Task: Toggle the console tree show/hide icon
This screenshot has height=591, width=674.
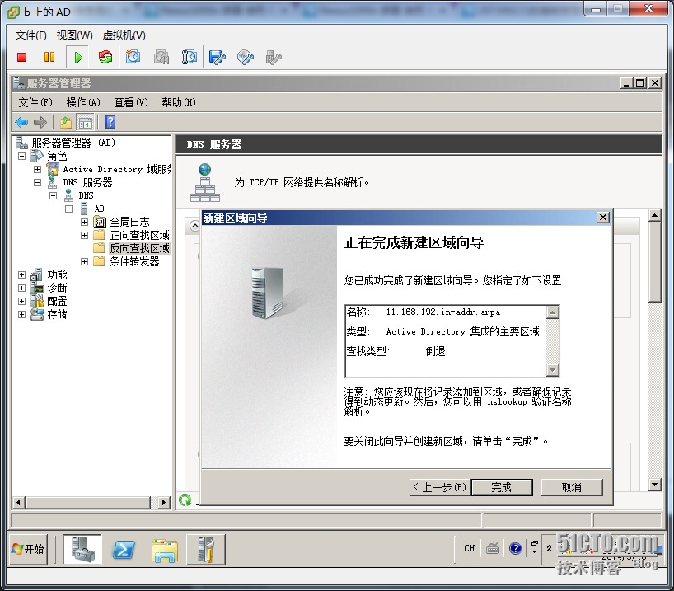Action: [x=85, y=123]
